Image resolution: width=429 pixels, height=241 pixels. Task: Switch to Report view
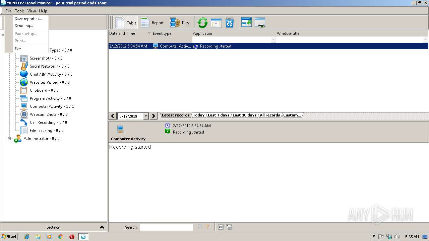coord(152,23)
